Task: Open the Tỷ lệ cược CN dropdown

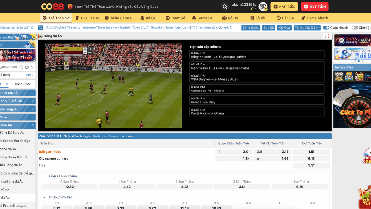Action: tap(307, 28)
